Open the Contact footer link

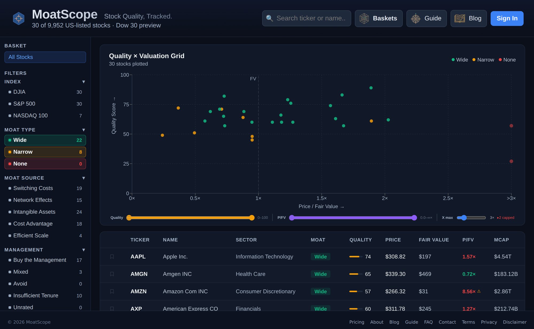[x=447, y=322]
